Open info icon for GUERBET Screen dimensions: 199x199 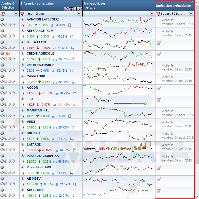(23, 133)
